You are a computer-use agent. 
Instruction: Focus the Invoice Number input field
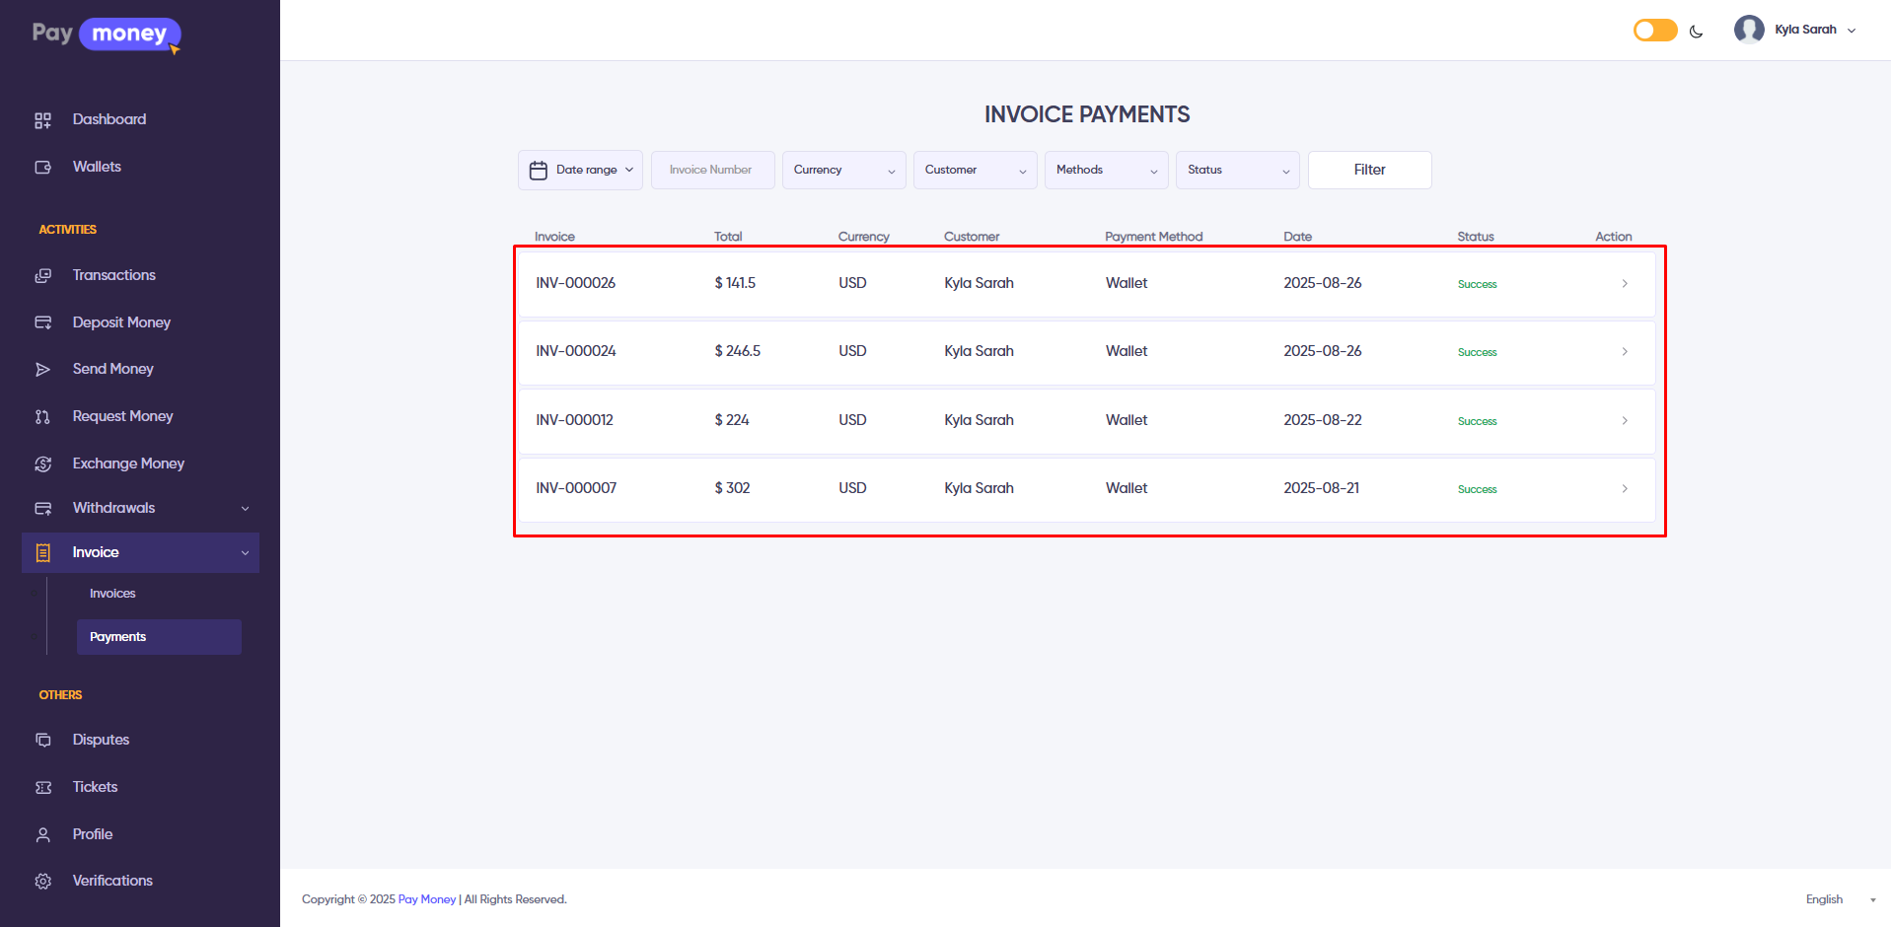(712, 170)
